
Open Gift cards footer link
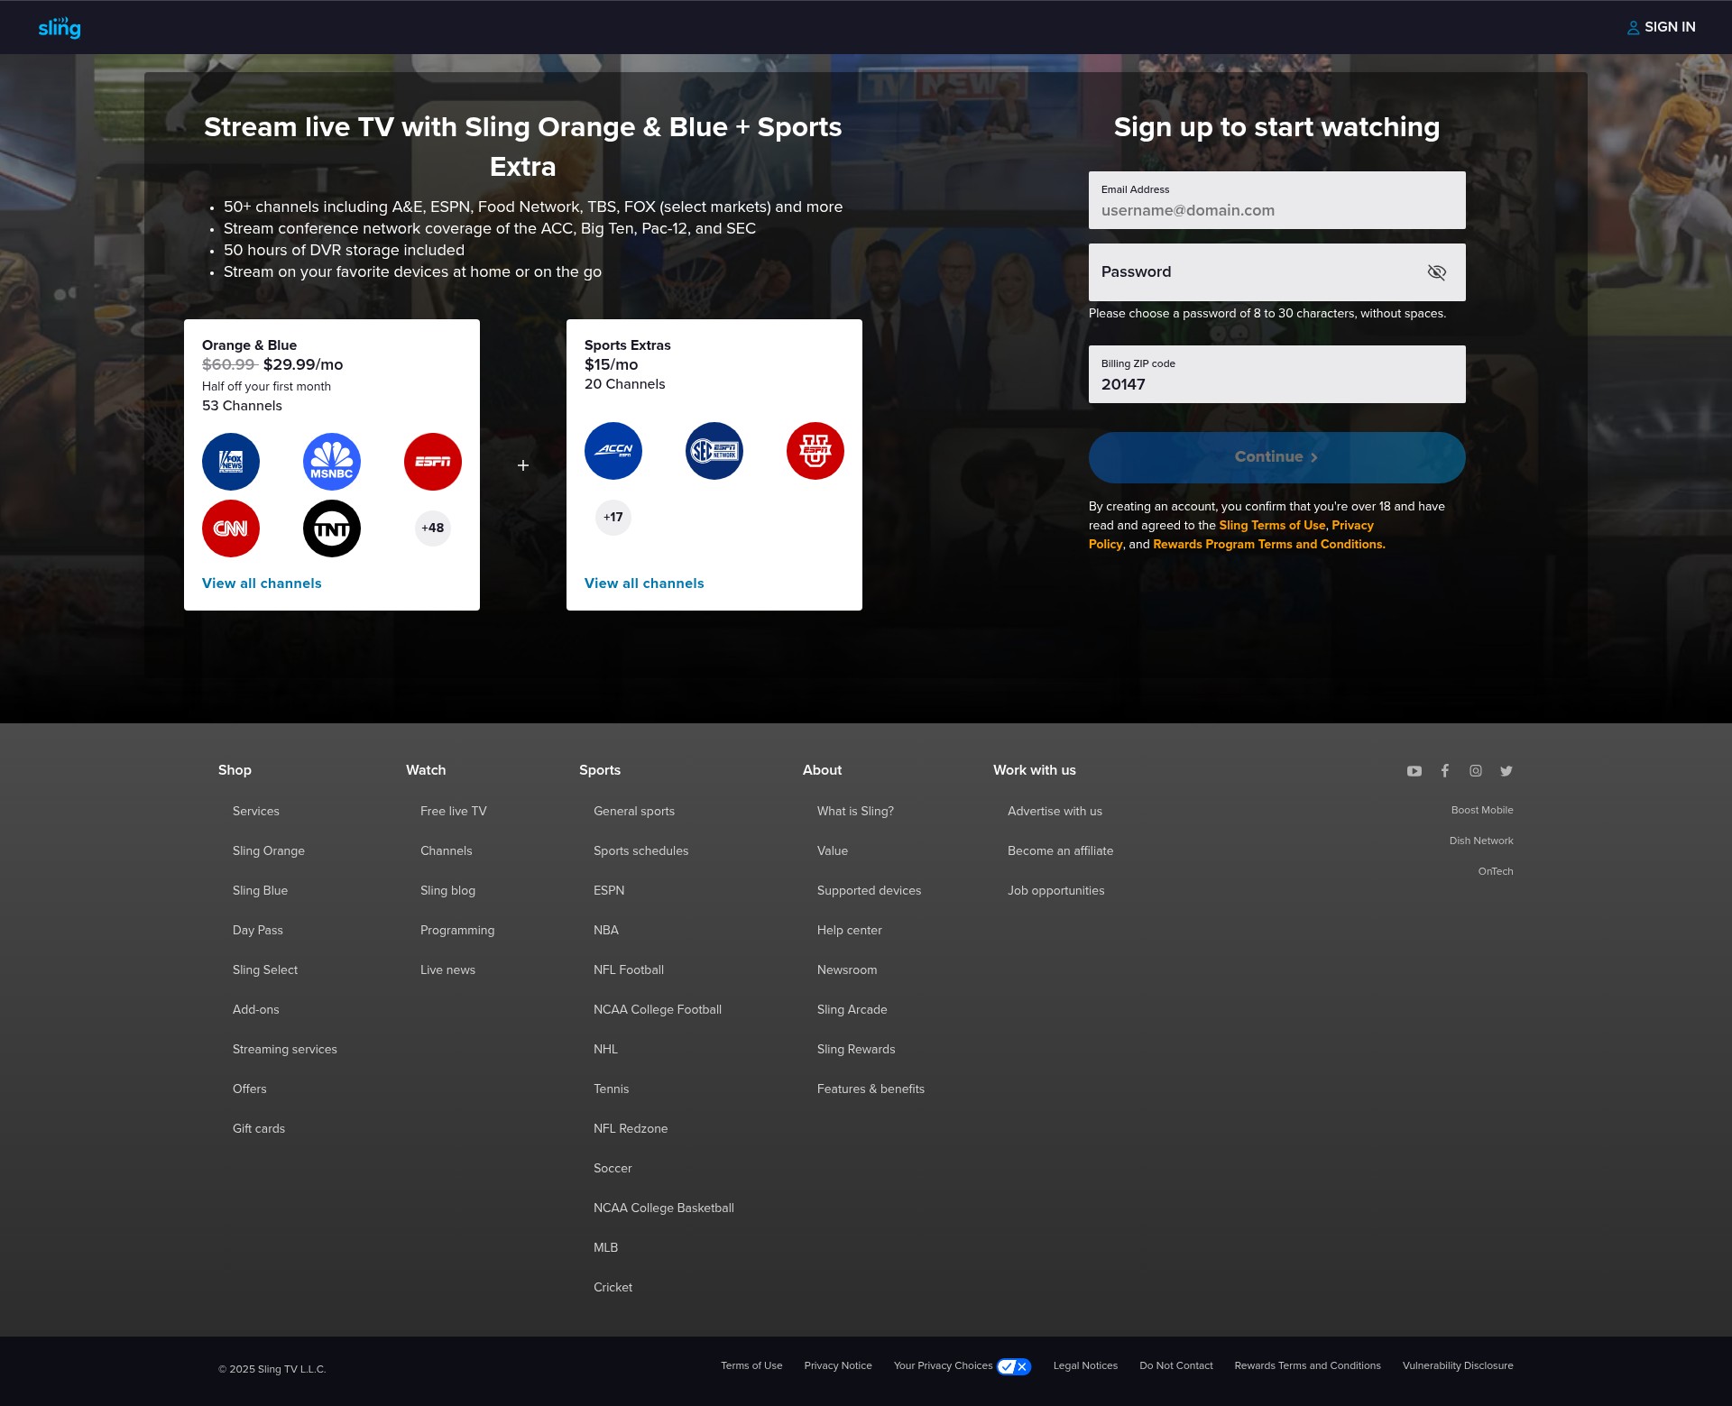[x=259, y=1128]
